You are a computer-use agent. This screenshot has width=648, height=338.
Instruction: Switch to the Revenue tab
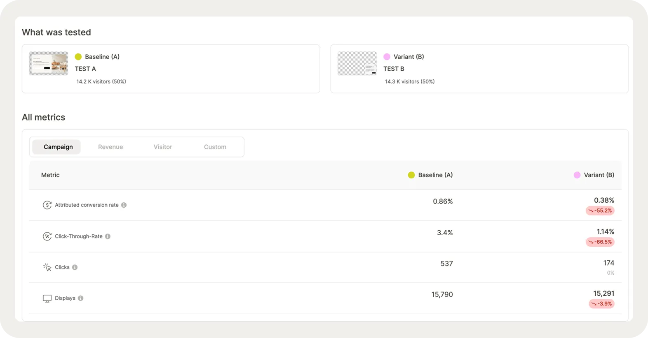pyautogui.click(x=110, y=147)
